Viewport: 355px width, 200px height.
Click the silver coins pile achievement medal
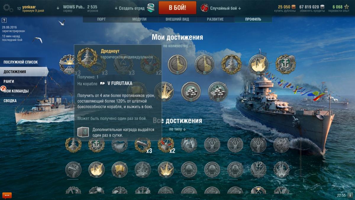click(x=191, y=92)
